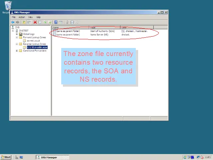This screenshot has width=213, height=160.
Task: Collapse the DNSTEST server node
Action: tap(13, 31)
